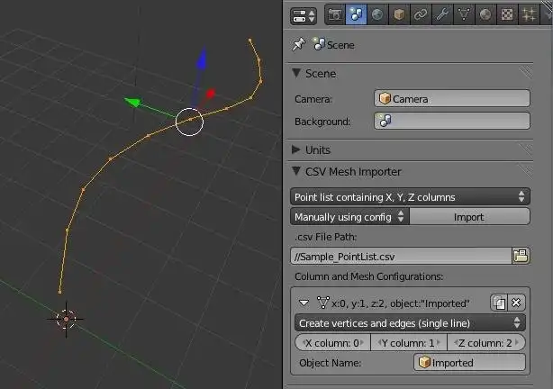Click the green Y axis gizmo arrow
Screen dimensions: 553x389
[132, 102]
